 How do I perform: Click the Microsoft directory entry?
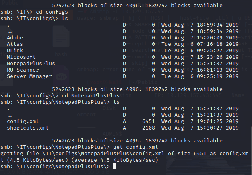point(21,57)
